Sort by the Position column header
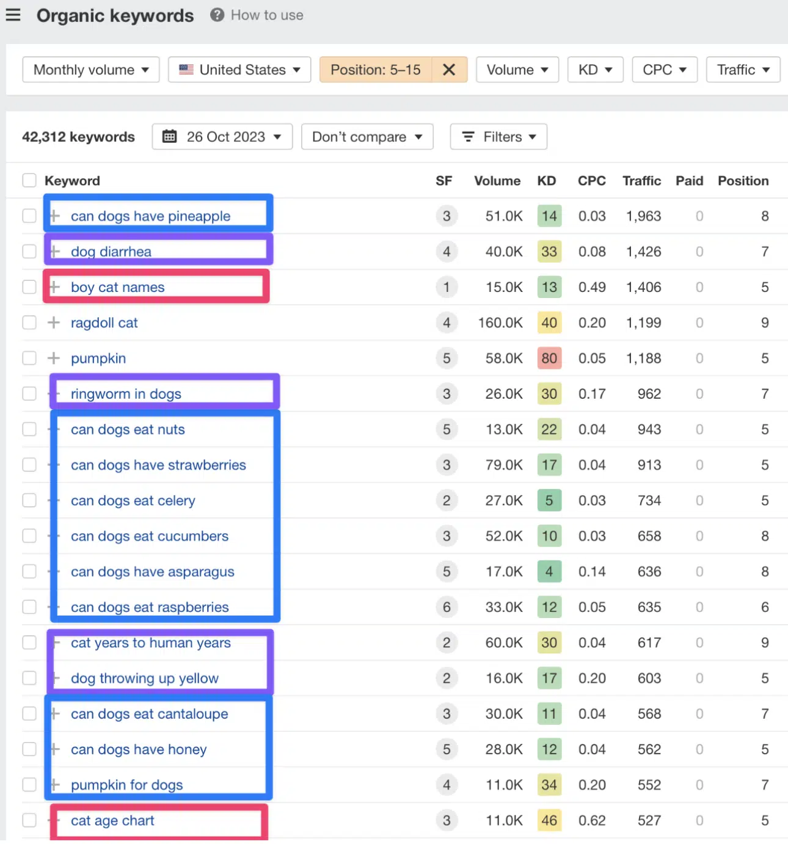 coord(743,181)
